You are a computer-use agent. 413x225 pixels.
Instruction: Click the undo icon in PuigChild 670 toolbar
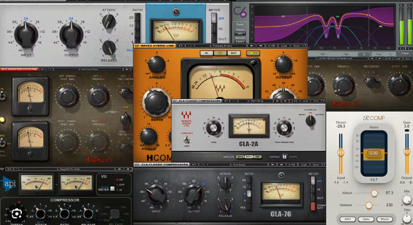(x=43, y=70)
